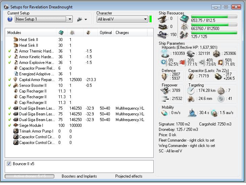
Task: Select the Energized Adaptive module icon
Action: tap(16, 74)
